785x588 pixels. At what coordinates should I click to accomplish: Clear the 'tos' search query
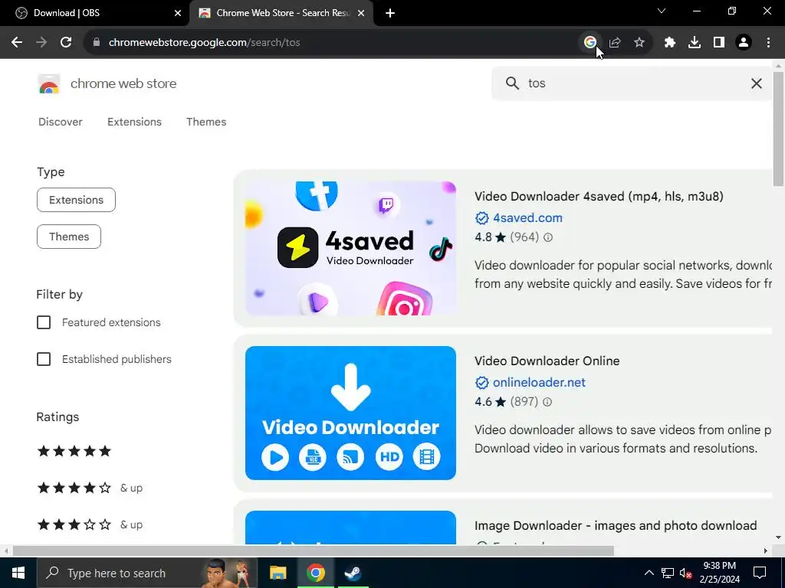click(757, 83)
